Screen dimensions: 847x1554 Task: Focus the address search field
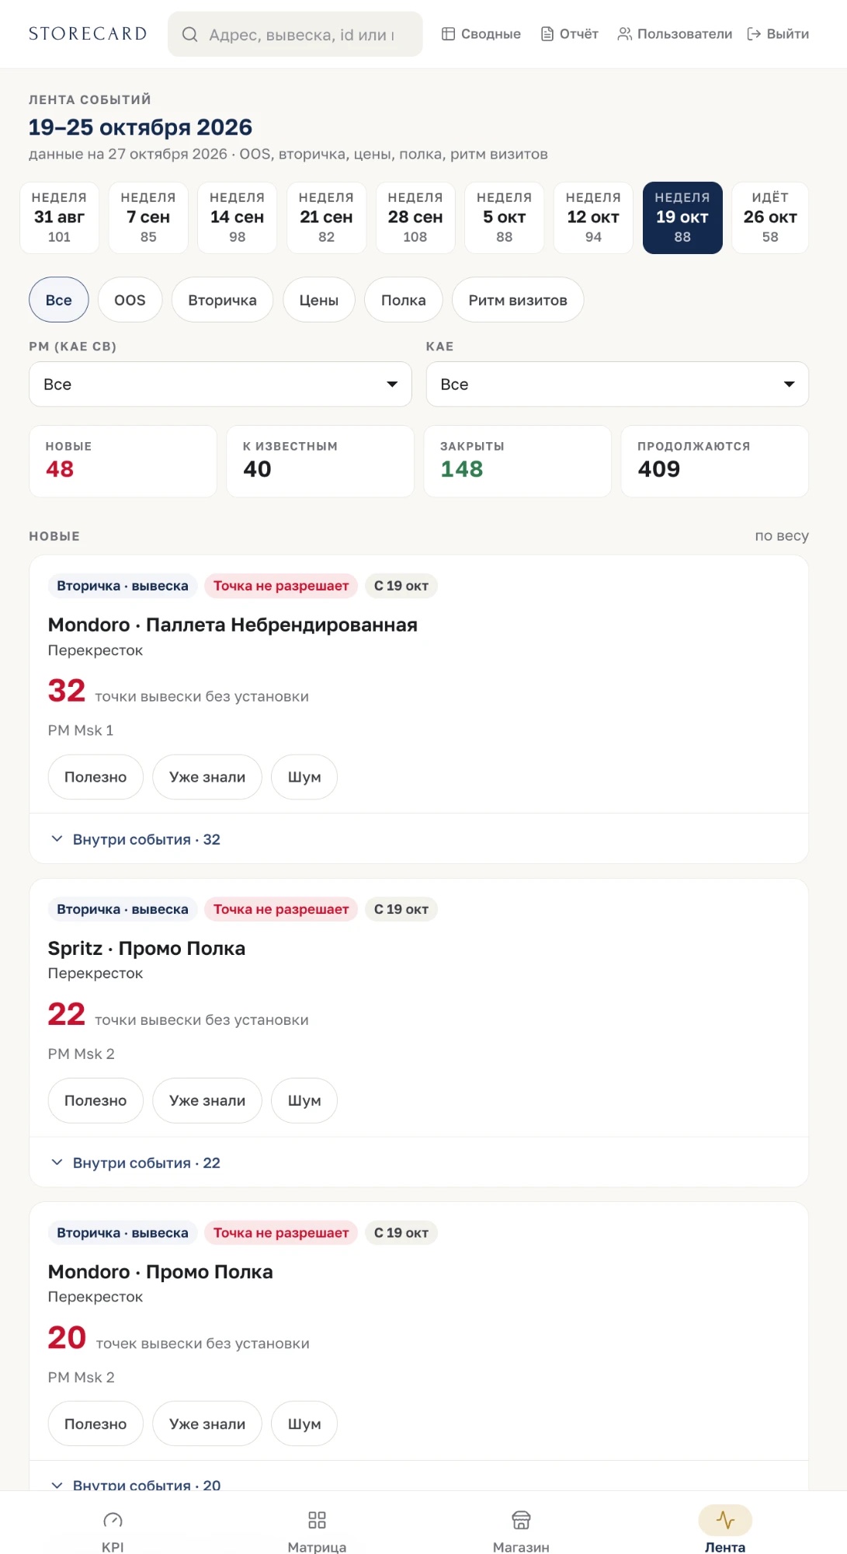pyautogui.click(x=295, y=34)
